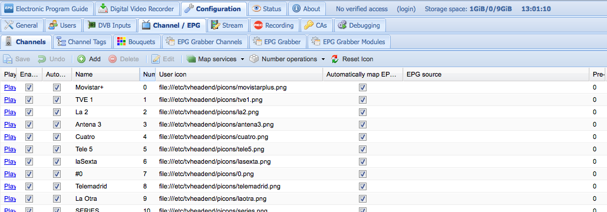The image size is (607, 212).
Task: Sort by User icon column header
Action: point(239,74)
